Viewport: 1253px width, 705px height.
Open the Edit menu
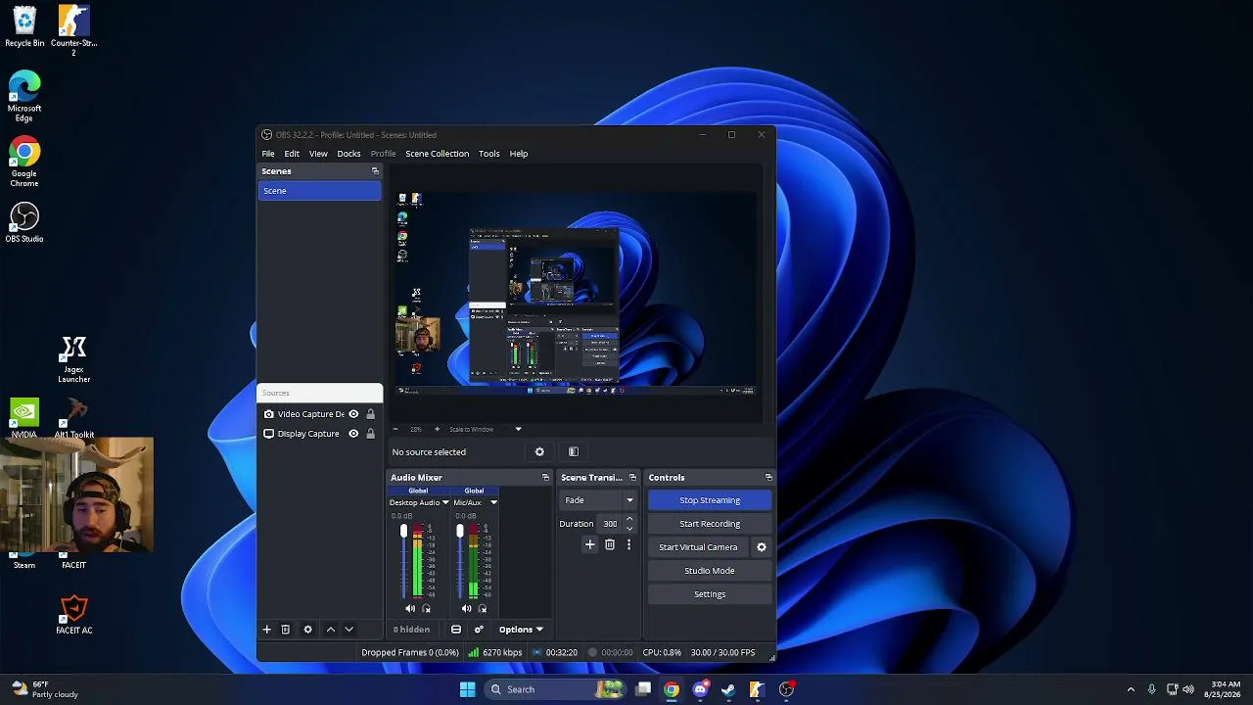click(x=292, y=154)
